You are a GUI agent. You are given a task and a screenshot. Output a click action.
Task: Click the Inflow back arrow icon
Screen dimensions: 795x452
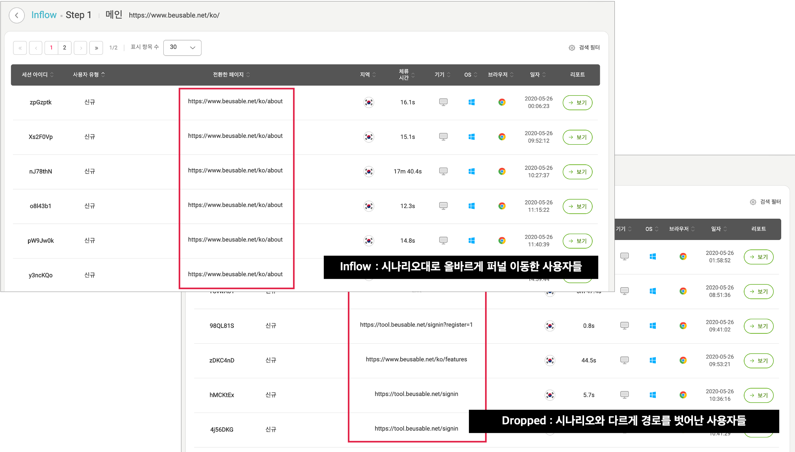pyautogui.click(x=17, y=15)
